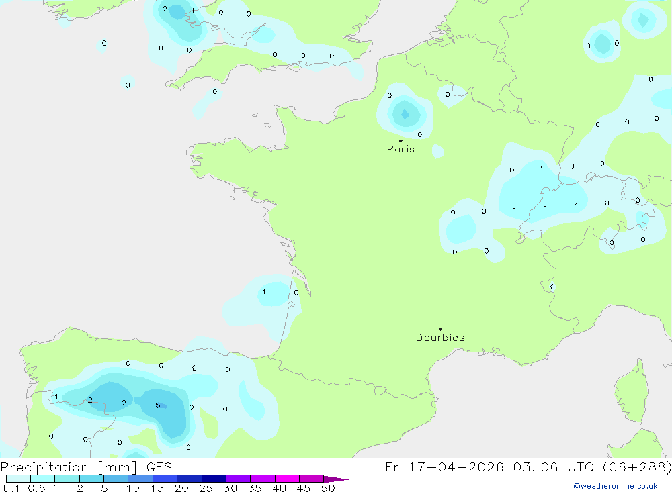Pick the 0.5–1 mm legend swatch
This screenshot has height=492, width=672.
coord(43,479)
